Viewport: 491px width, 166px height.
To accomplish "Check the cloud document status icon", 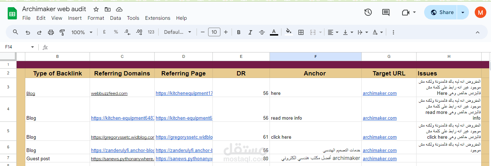I will pos(119,9).
